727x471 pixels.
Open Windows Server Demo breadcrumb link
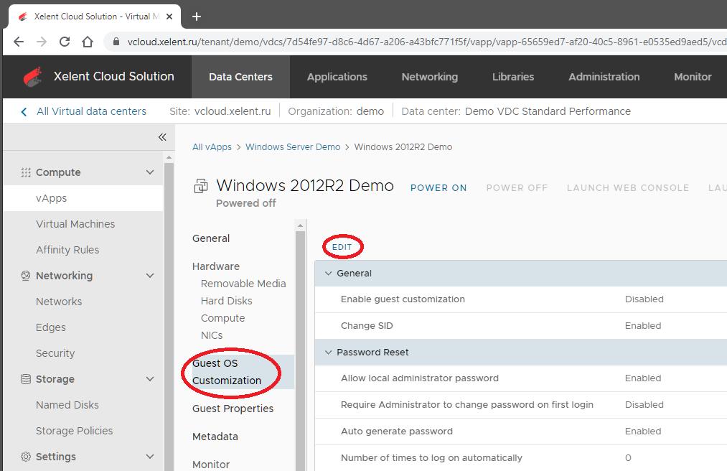293,147
